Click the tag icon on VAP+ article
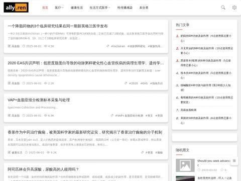 coord(112,115)
